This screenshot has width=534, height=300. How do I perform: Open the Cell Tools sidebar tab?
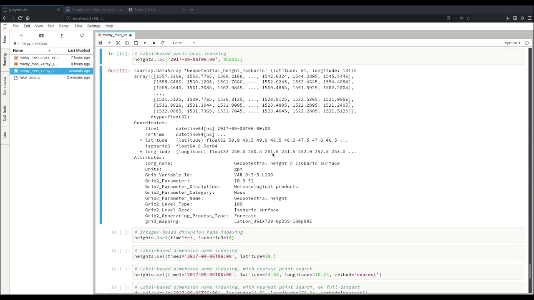(5, 113)
